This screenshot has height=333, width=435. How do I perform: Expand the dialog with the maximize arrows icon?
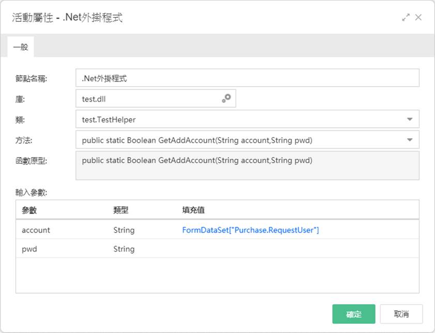click(406, 18)
